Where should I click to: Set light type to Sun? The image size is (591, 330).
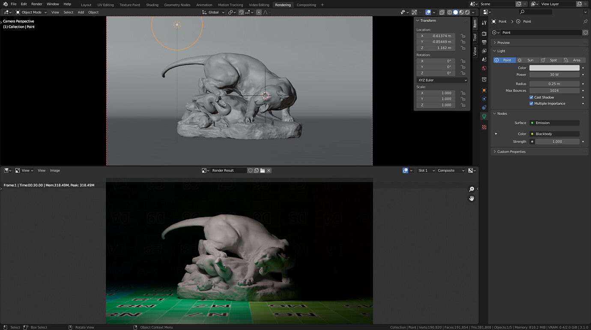click(528, 60)
